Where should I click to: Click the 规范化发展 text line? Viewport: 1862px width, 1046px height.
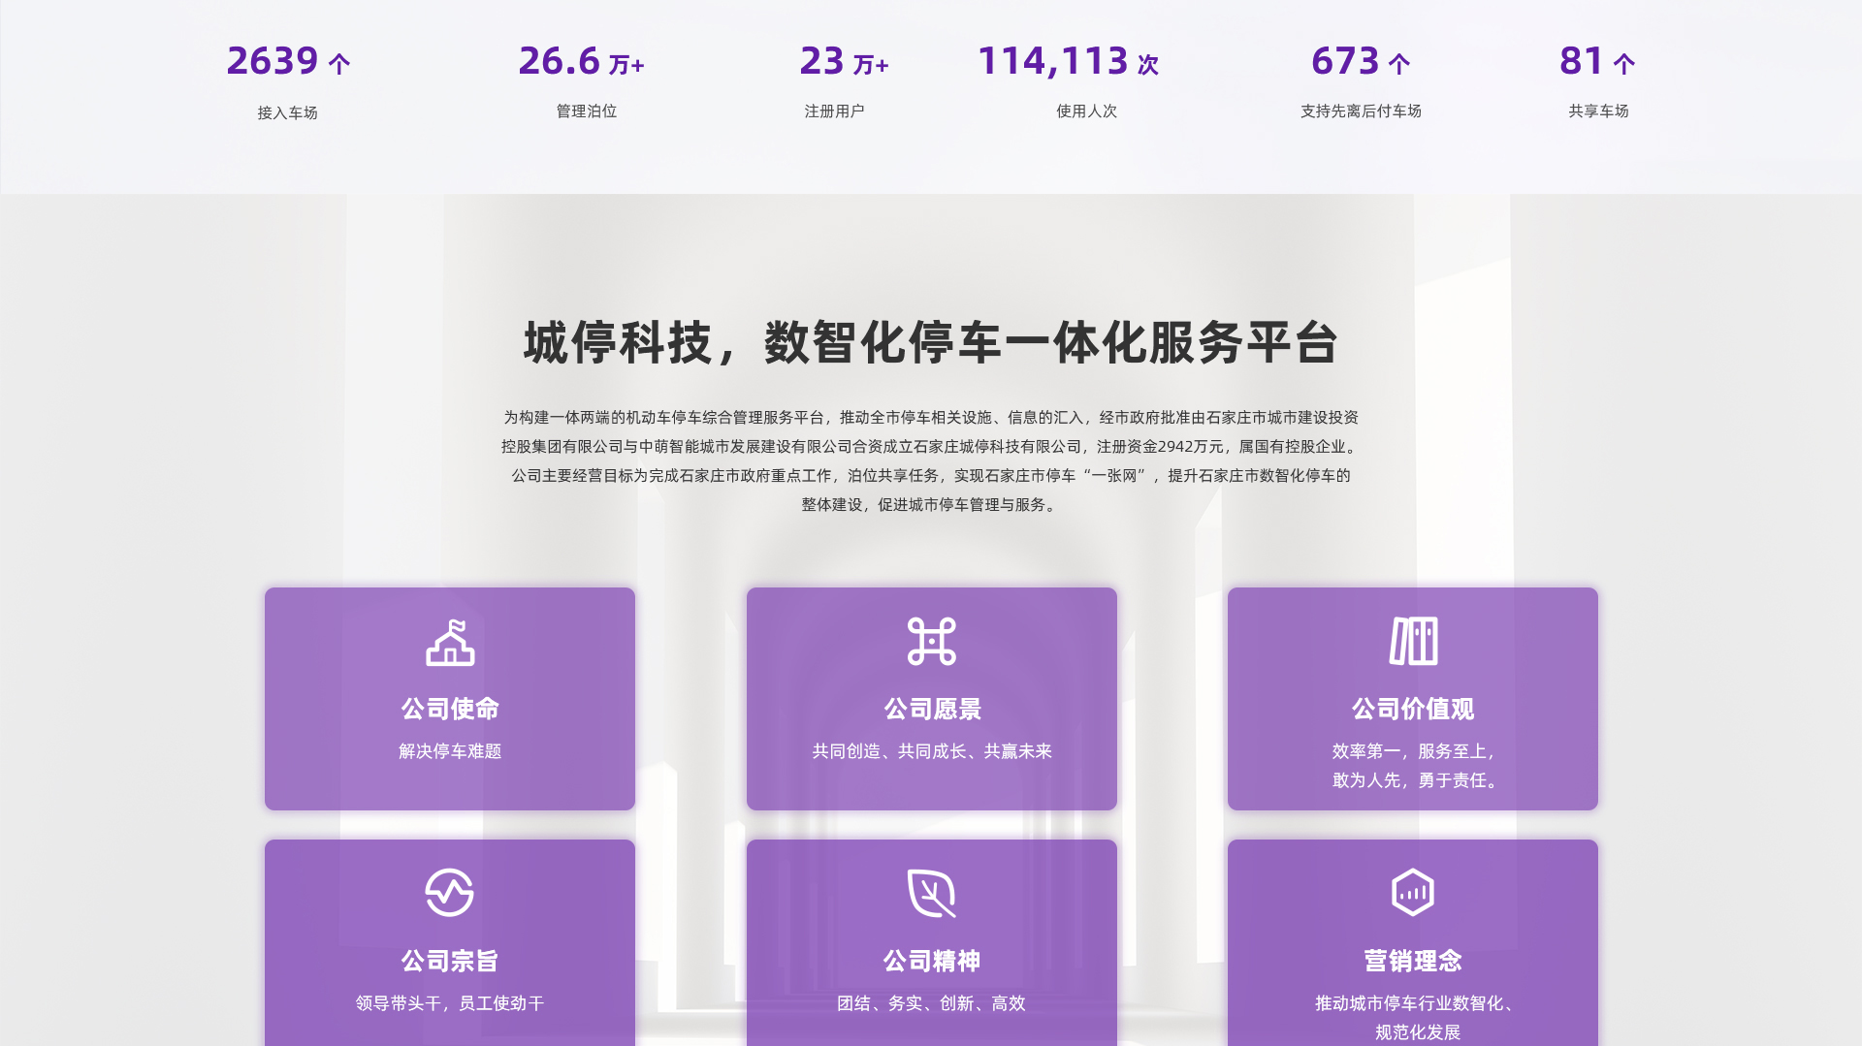1418,1032
